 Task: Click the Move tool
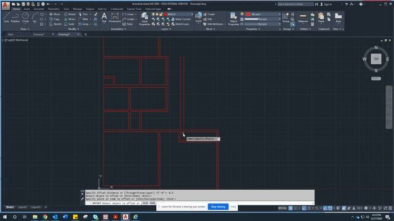point(55,14)
